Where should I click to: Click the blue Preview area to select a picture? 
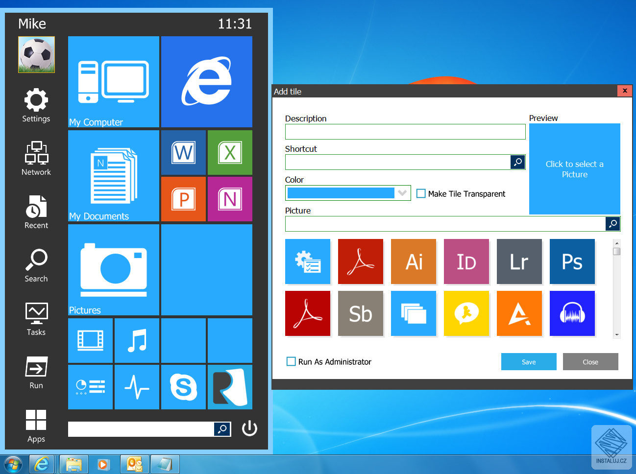[x=574, y=169]
